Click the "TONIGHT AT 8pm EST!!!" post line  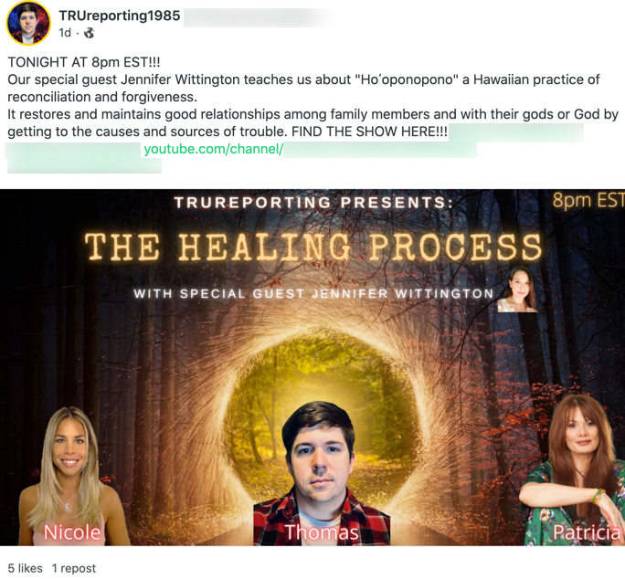[84, 62]
